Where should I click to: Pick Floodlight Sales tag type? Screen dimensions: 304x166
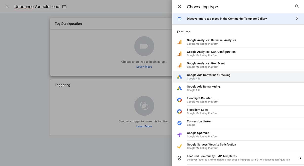point(238,112)
